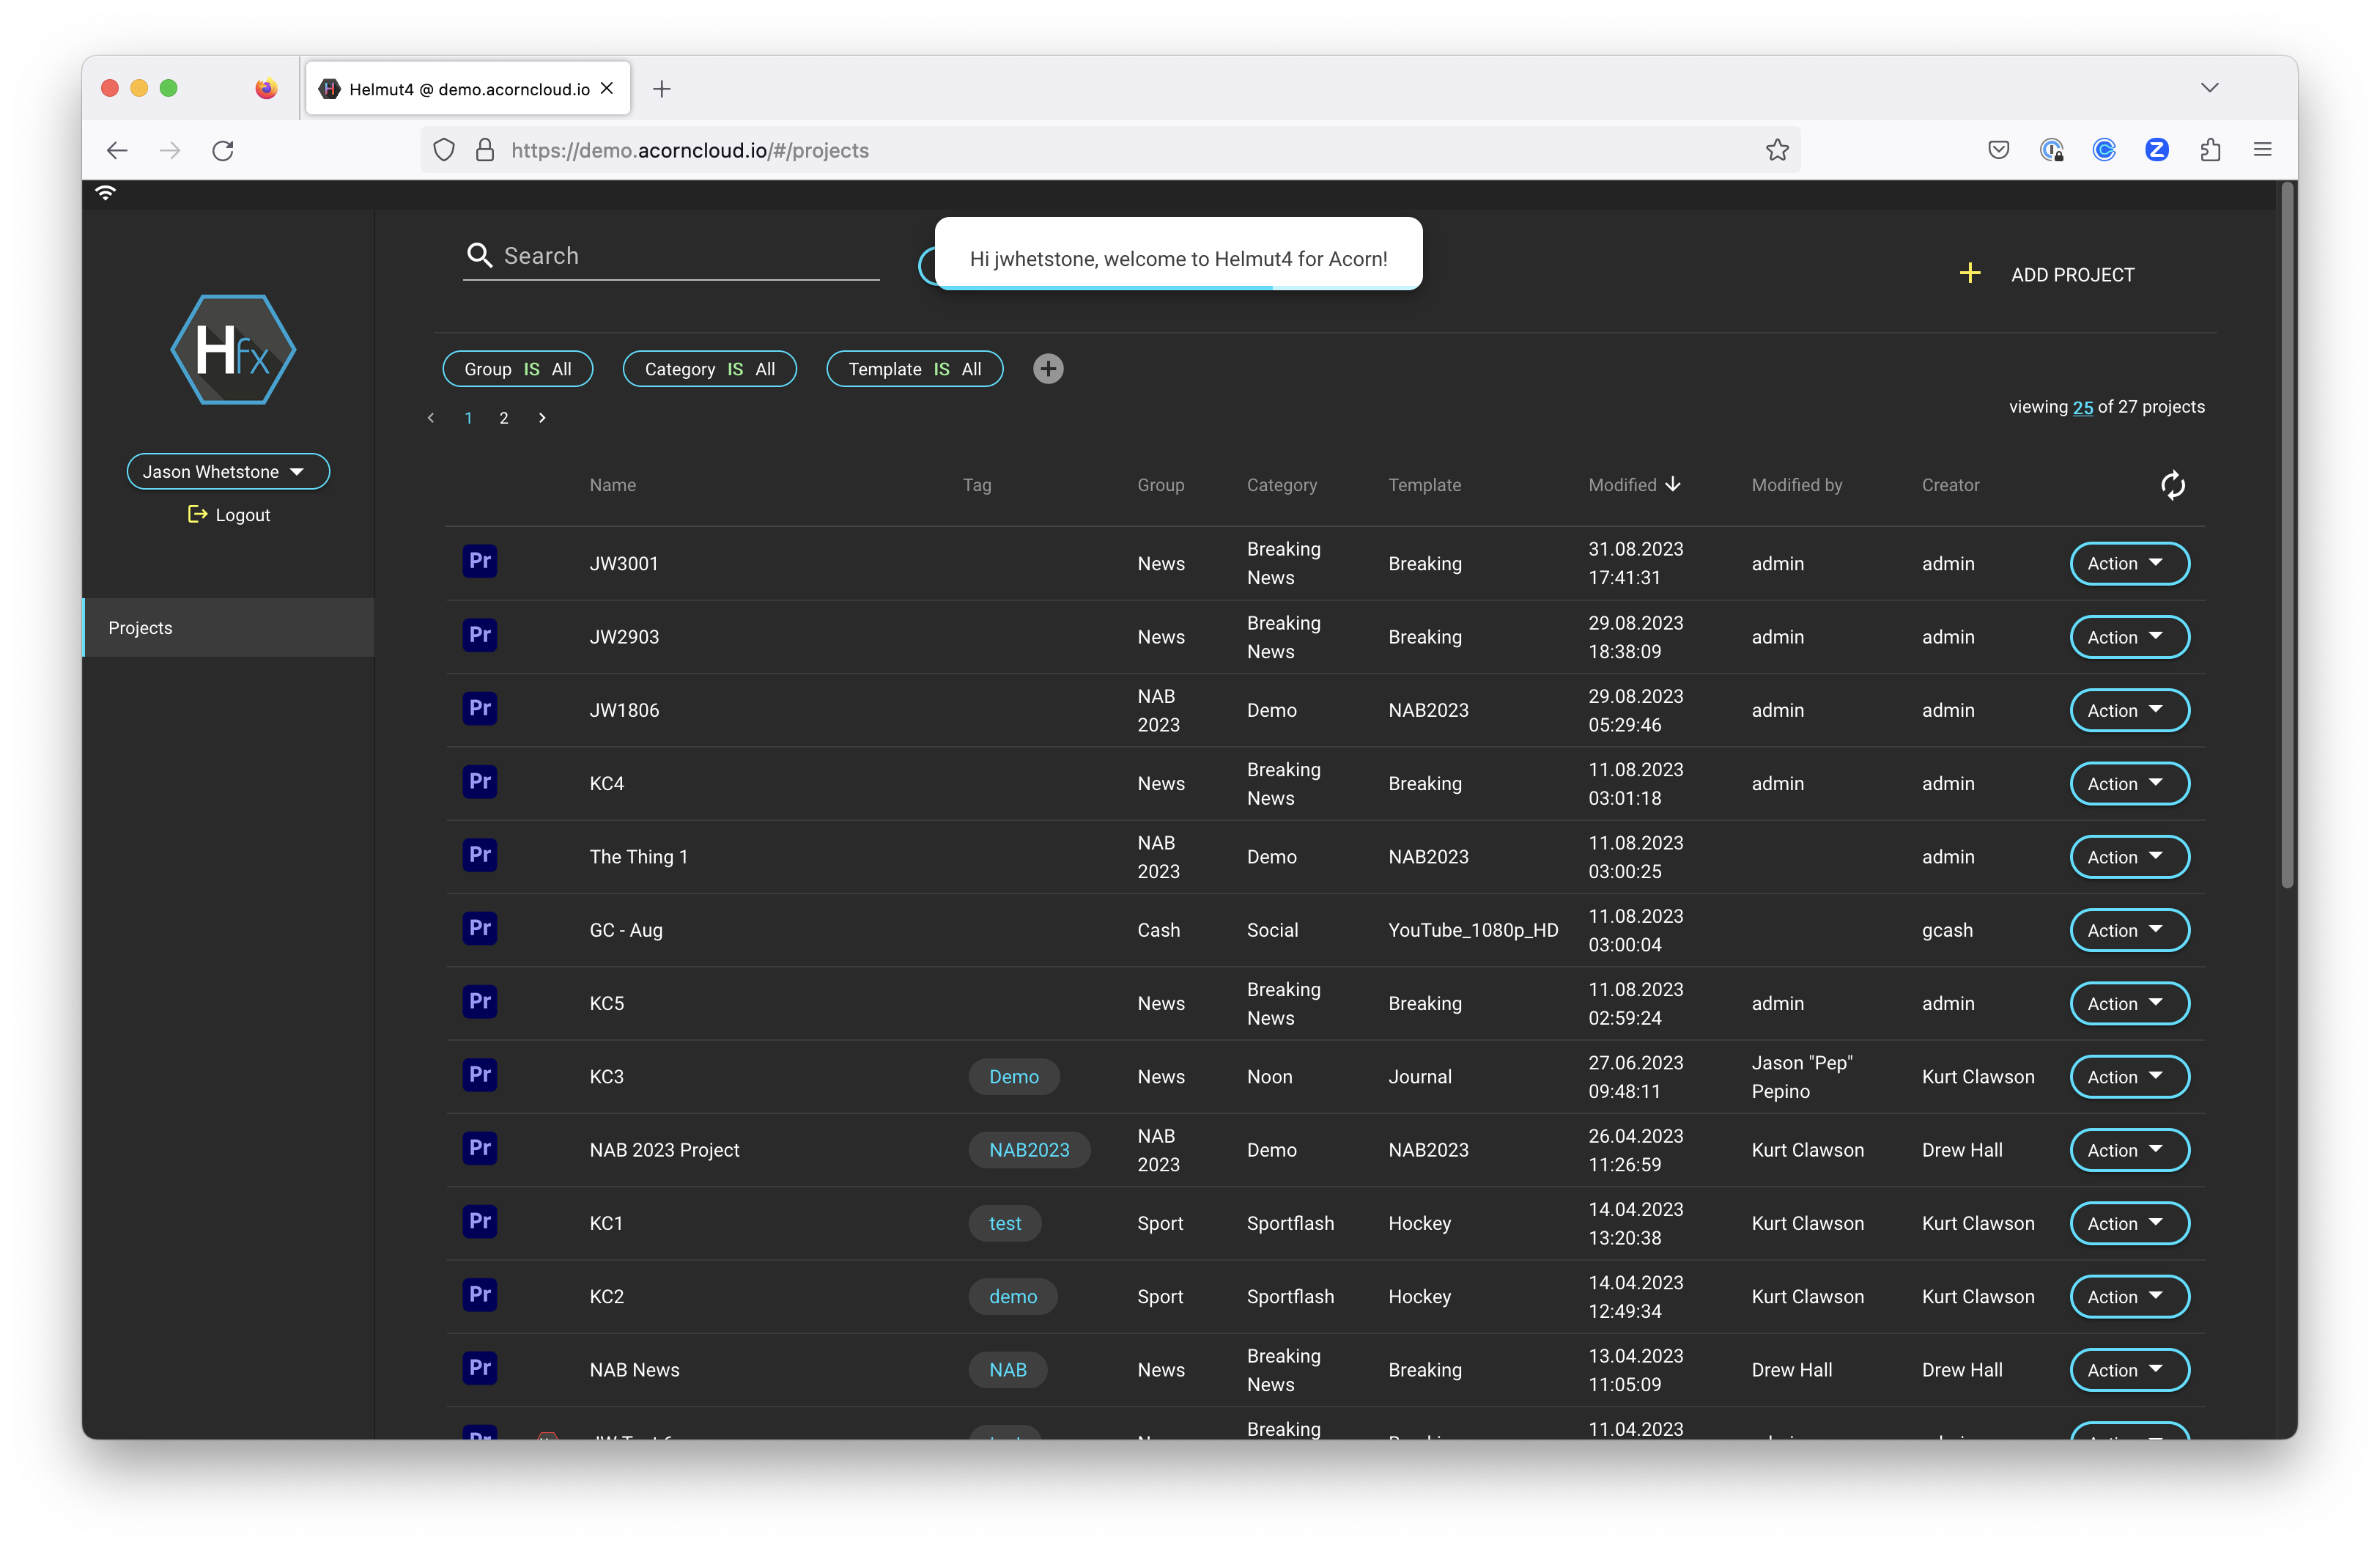Click the NAB2023 tag on NAB 2023 Project
The width and height of the screenshot is (2380, 1548).
pos(1028,1150)
